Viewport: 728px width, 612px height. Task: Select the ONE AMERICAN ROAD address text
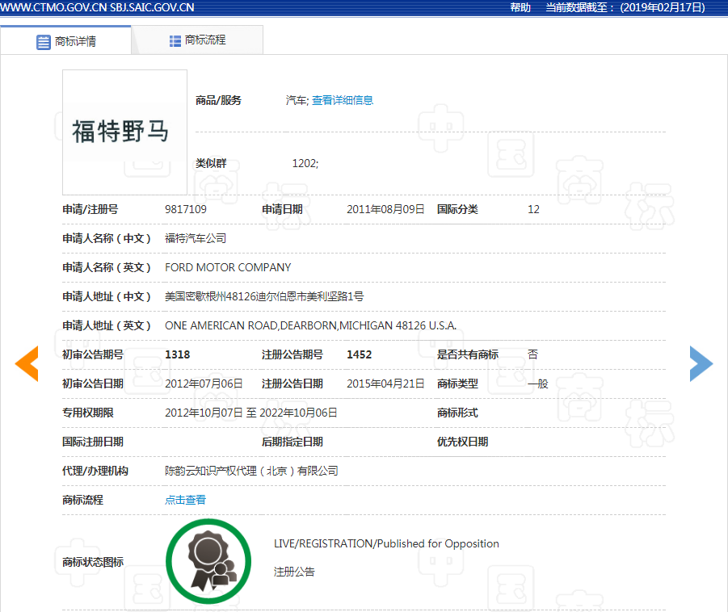tap(310, 325)
